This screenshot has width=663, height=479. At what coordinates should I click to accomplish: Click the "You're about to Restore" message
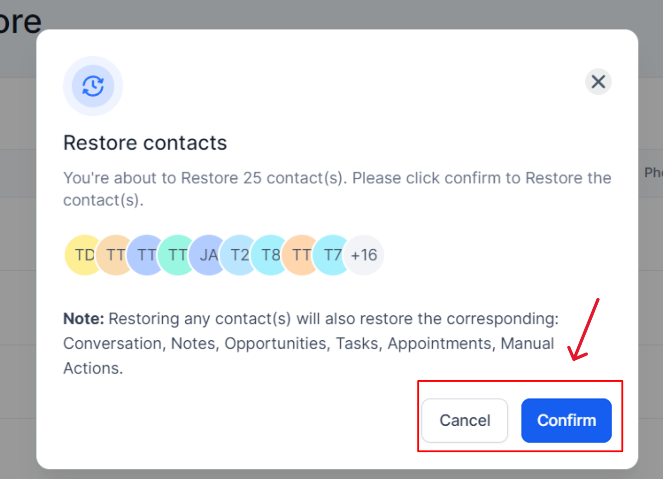(x=337, y=178)
